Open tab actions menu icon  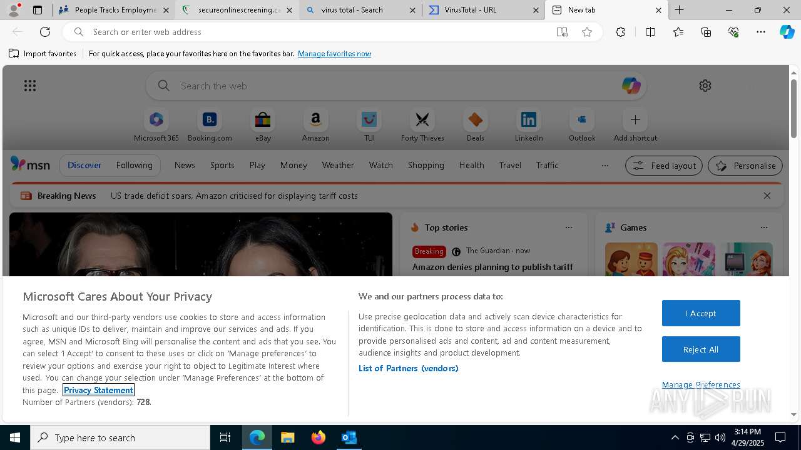[x=38, y=10]
